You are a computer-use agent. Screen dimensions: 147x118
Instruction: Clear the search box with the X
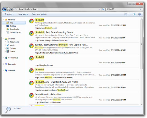[x=141, y=9]
